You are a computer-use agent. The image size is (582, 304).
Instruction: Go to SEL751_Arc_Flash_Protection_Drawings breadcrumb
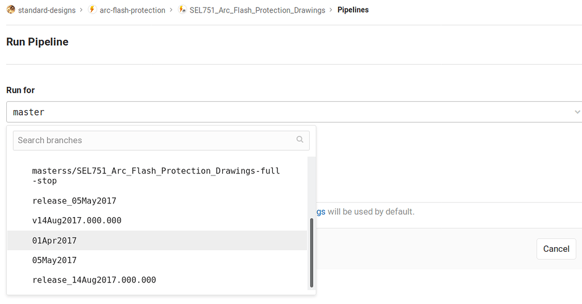coord(257,10)
